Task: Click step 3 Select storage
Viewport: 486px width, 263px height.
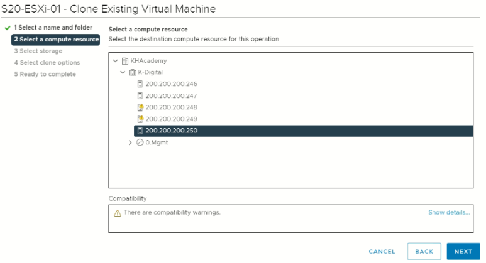Action: click(x=38, y=51)
